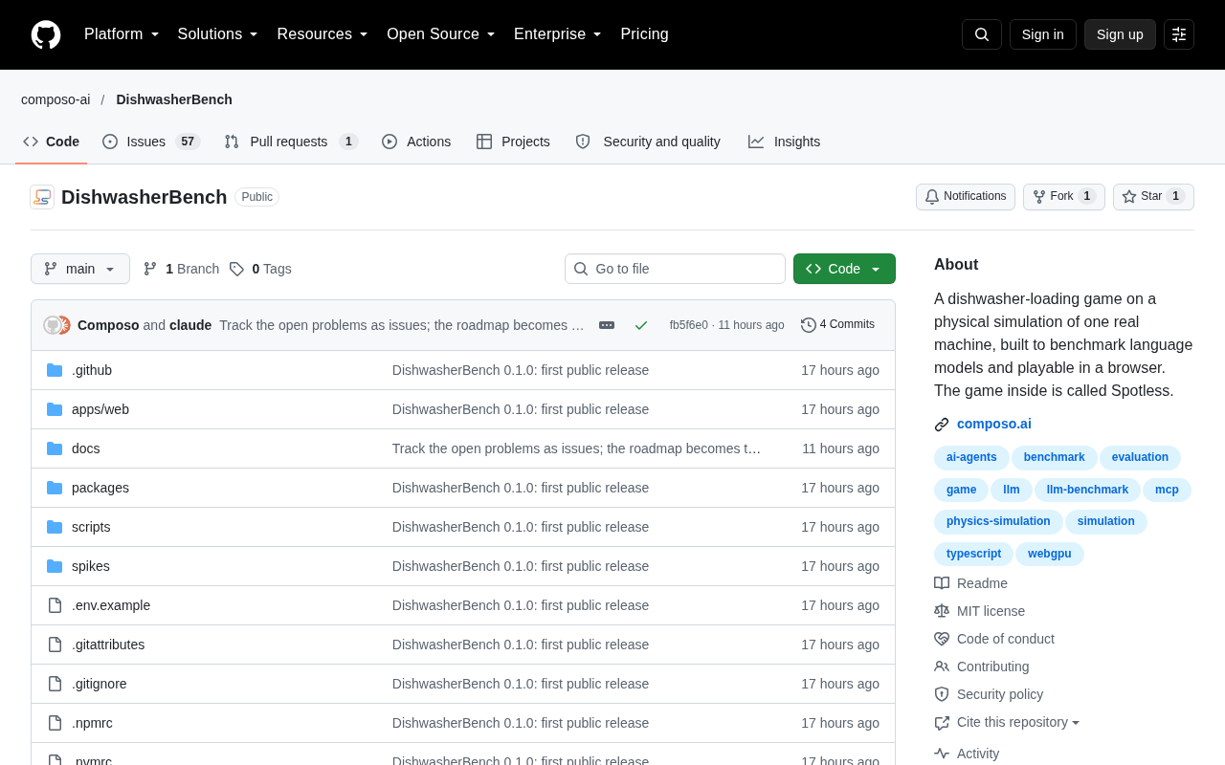Select the webgpu topic tag
This screenshot has height=765, width=1225.
1050,554
